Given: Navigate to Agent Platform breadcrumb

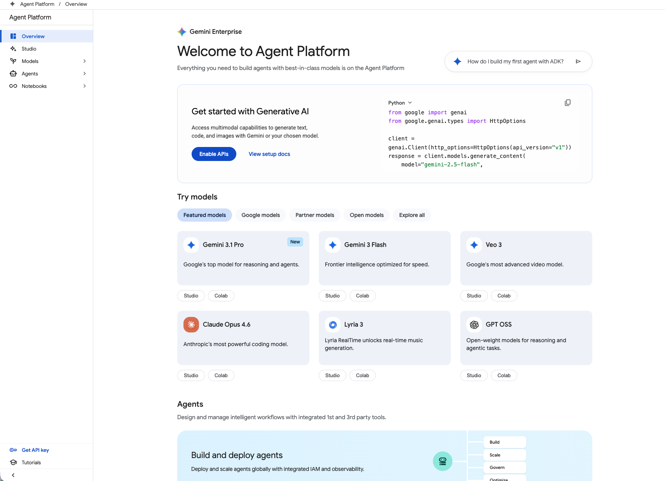Looking at the screenshot, I should [x=37, y=4].
